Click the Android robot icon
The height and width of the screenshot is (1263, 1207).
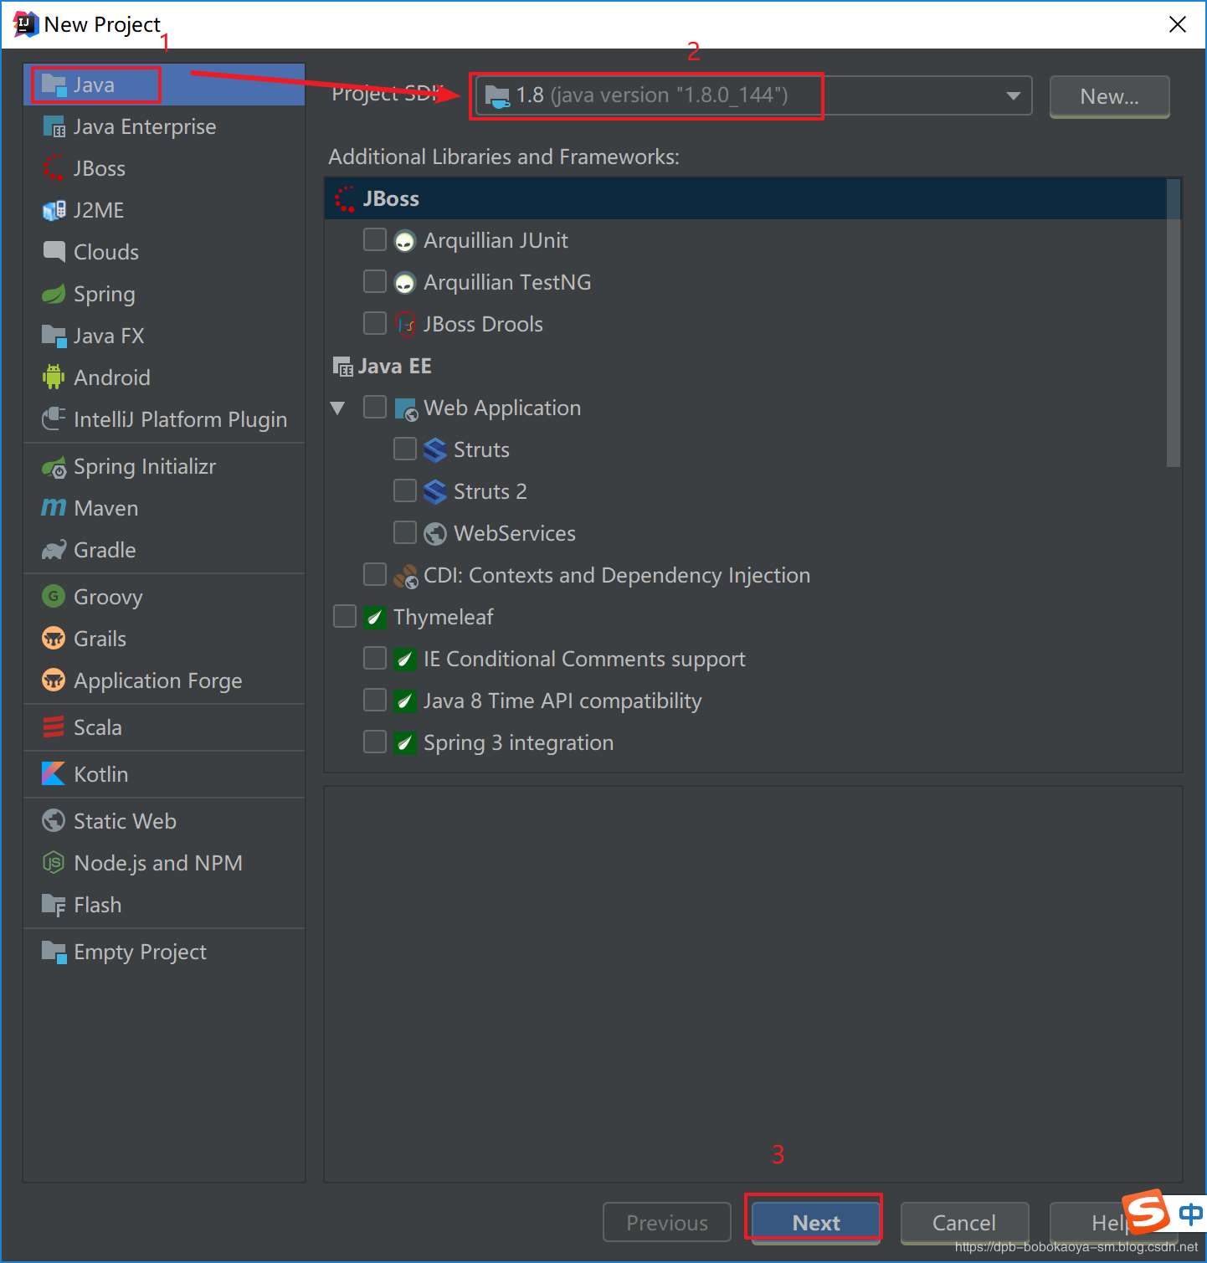coord(54,377)
